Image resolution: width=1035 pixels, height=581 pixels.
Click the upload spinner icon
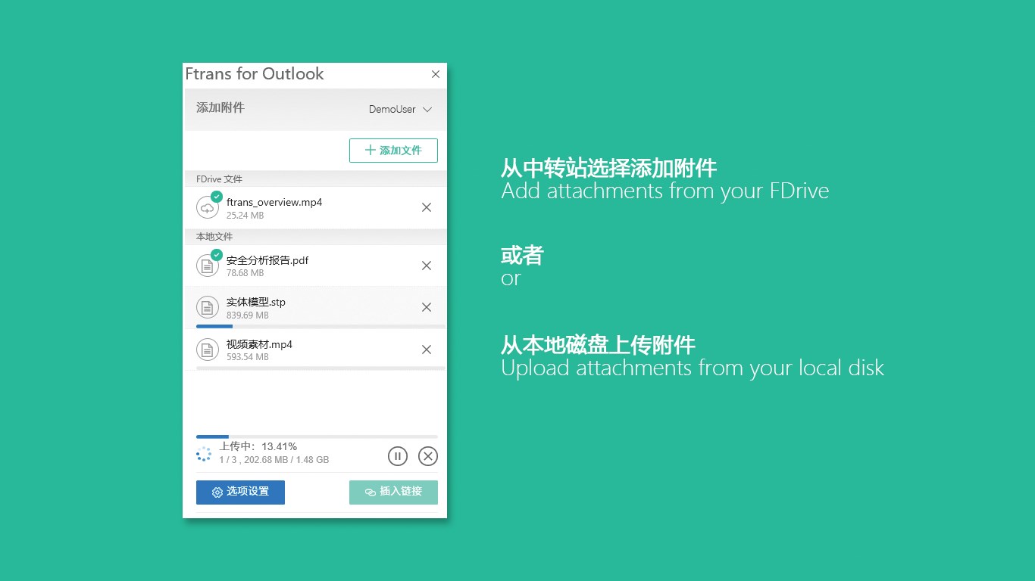(204, 454)
